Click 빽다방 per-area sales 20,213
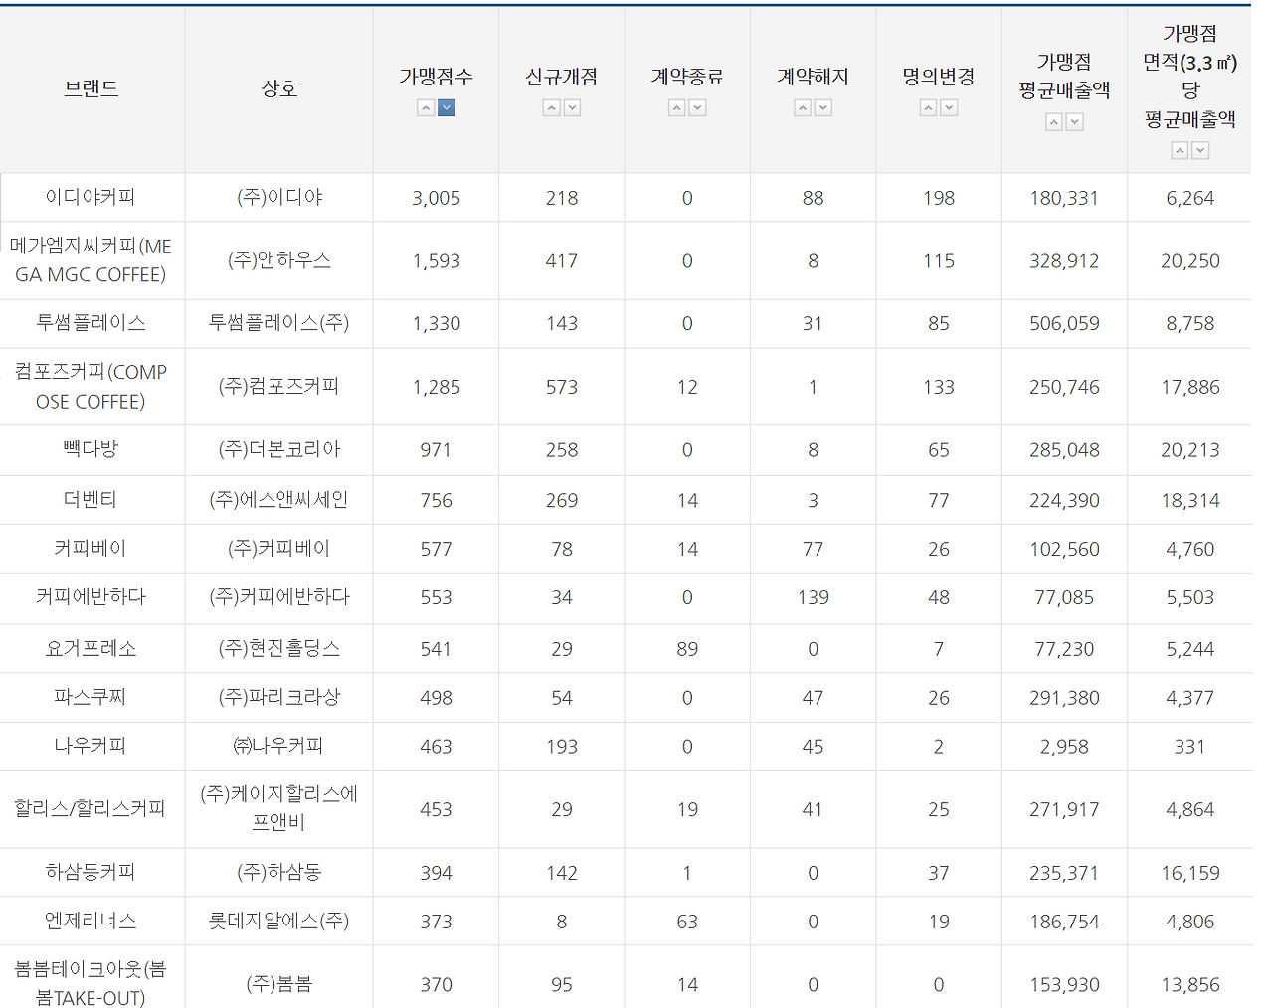The width and height of the screenshot is (1273, 1008). [1190, 450]
